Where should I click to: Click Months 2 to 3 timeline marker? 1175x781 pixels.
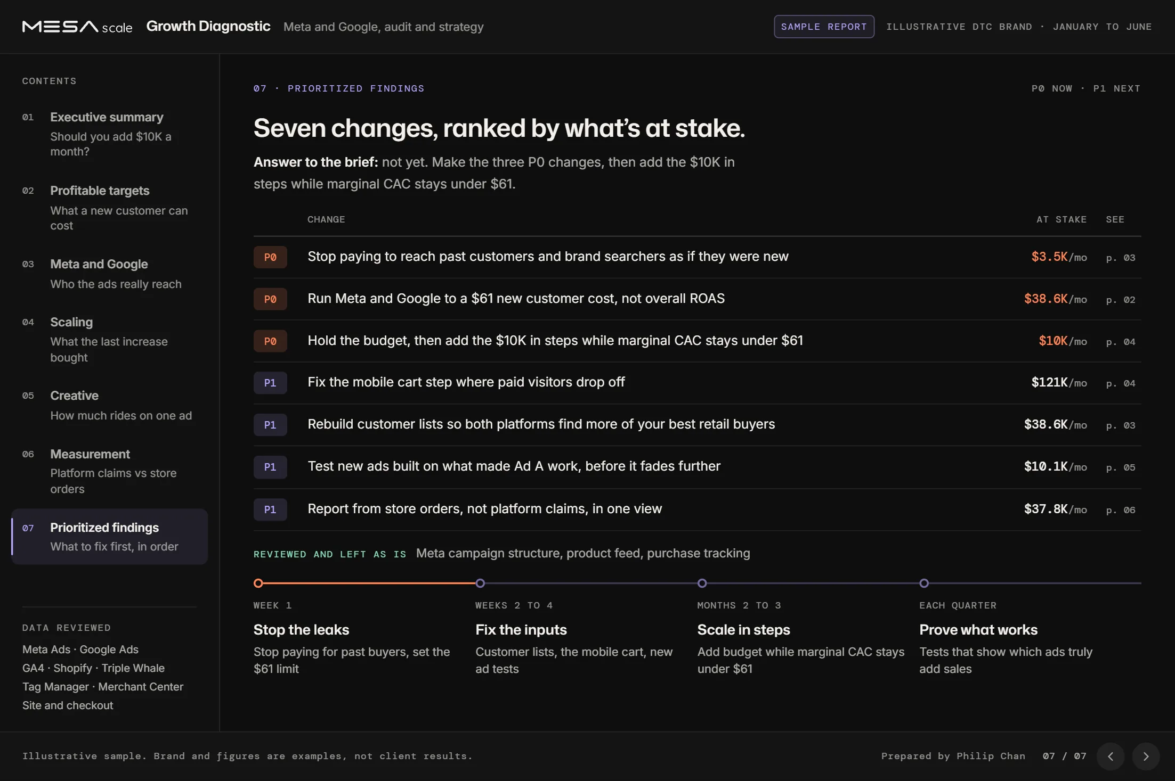click(x=702, y=583)
